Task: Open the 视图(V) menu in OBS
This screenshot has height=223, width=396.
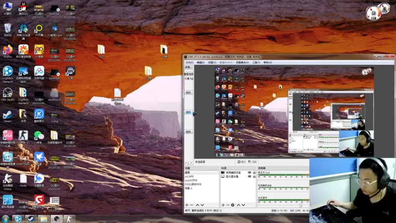Action: pyautogui.click(x=212, y=62)
